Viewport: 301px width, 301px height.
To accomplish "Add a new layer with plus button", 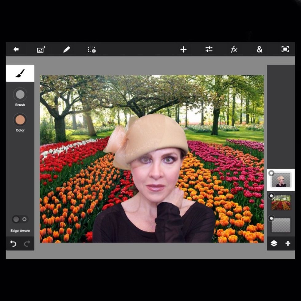I will click(288, 244).
